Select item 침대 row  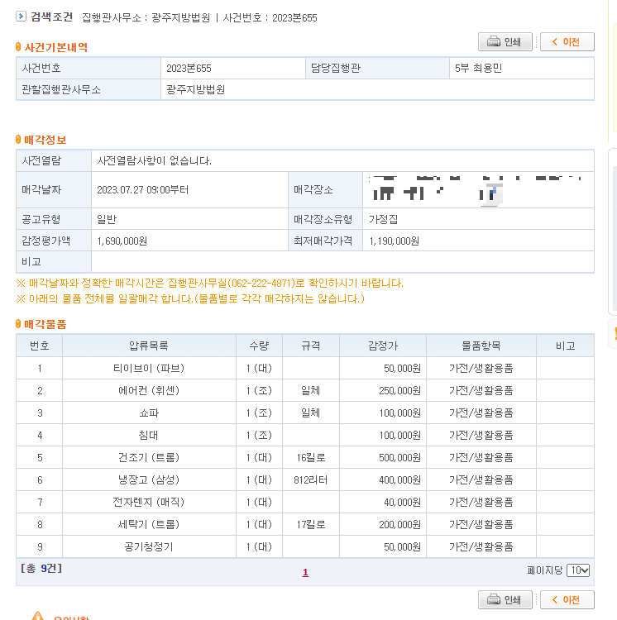click(x=305, y=435)
